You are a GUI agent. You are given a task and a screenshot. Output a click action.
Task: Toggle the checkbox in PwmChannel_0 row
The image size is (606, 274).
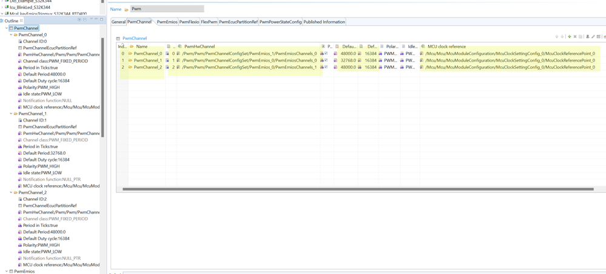point(326,54)
